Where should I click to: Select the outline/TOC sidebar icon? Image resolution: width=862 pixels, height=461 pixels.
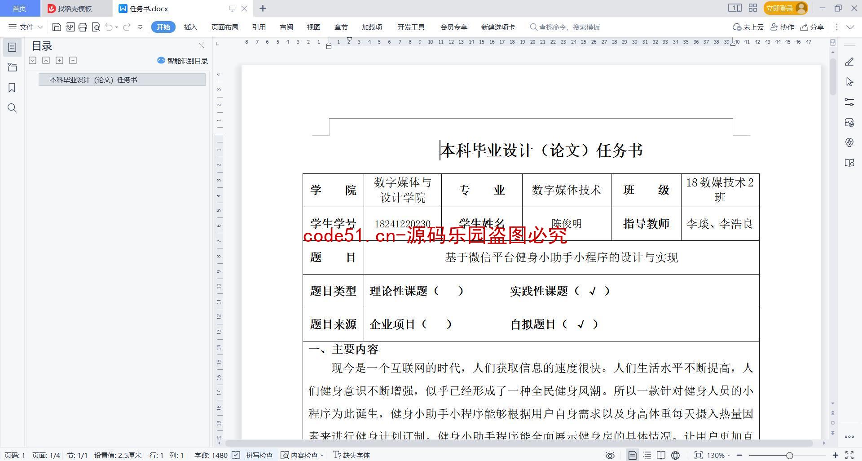click(12, 47)
